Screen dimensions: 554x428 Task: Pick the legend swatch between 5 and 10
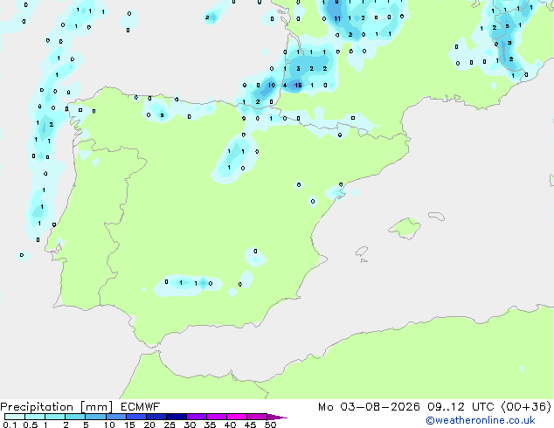tap(95, 417)
